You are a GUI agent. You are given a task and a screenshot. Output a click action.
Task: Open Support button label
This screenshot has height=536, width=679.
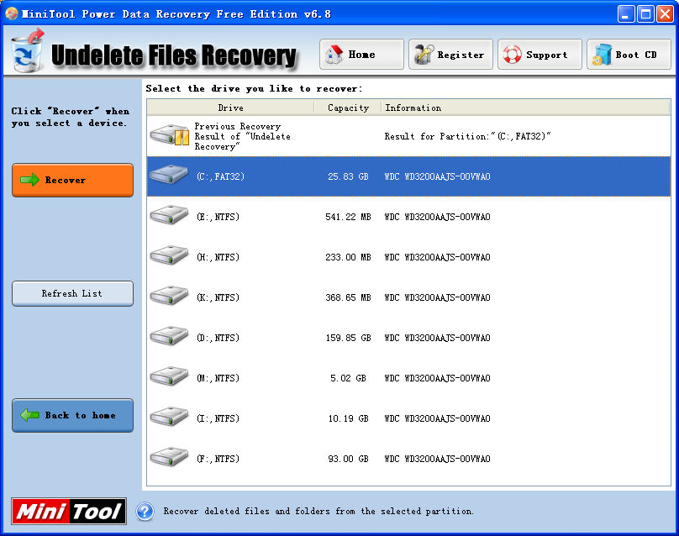(x=546, y=55)
